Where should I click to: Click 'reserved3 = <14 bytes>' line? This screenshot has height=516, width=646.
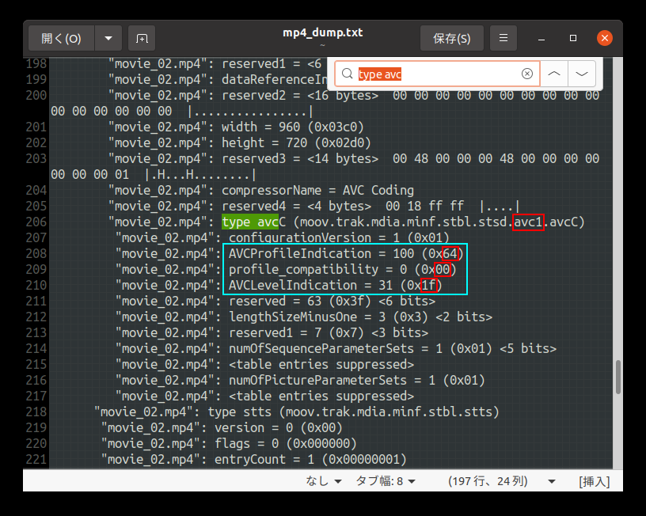pyautogui.click(x=410, y=158)
